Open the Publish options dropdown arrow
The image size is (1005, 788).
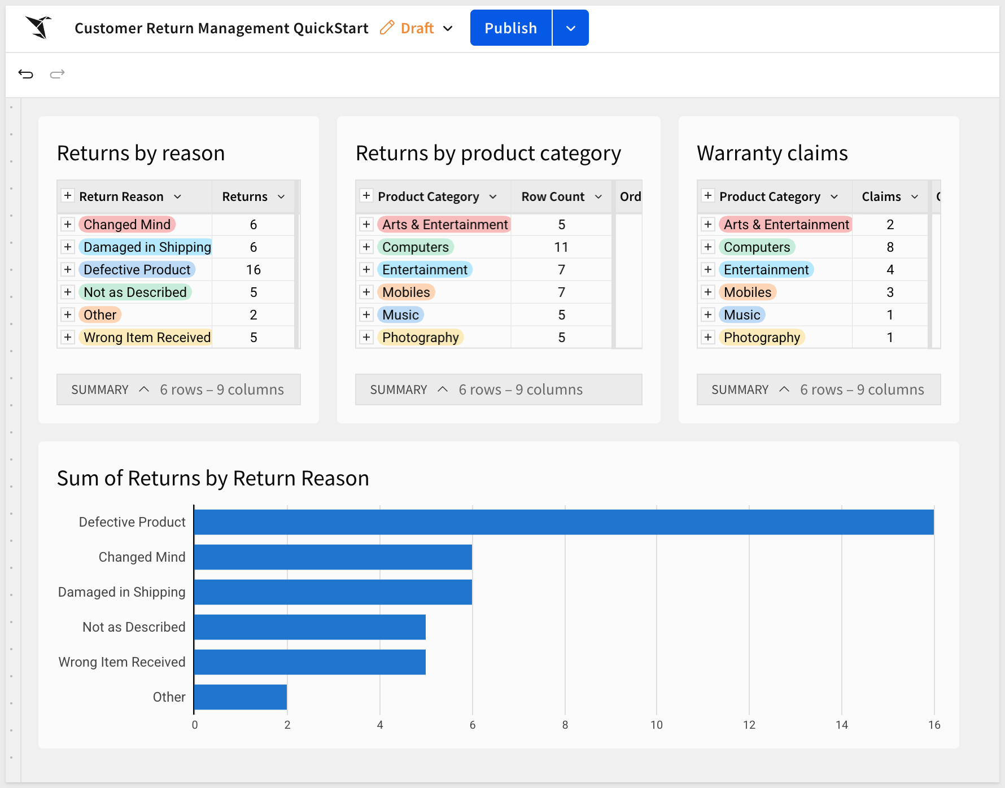pyautogui.click(x=570, y=28)
